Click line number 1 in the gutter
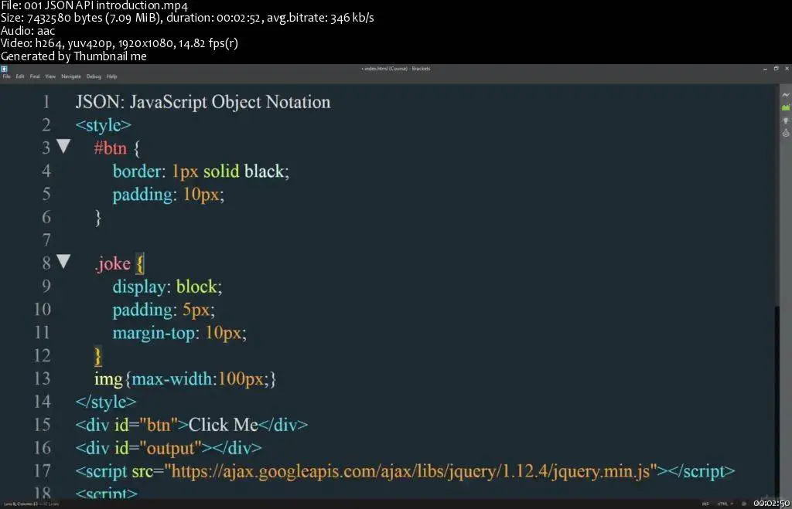The height and width of the screenshot is (509, 792). [46, 102]
